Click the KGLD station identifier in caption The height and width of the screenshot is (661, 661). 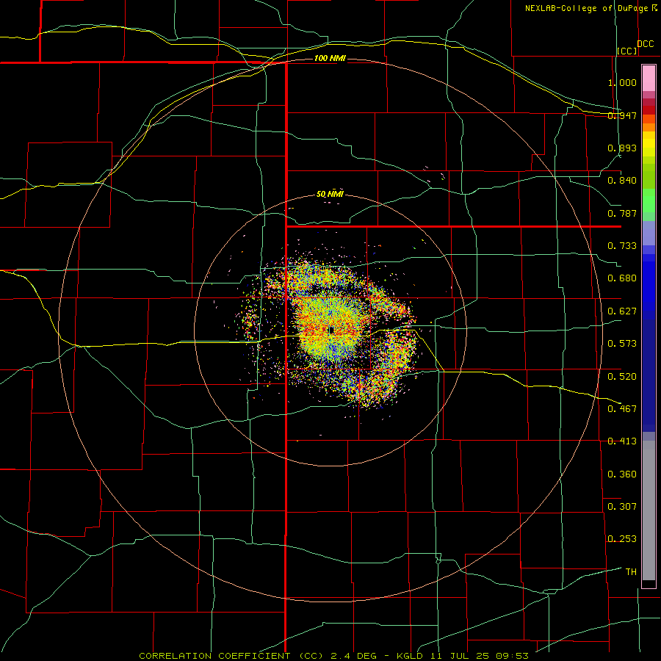pyautogui.click(x=410, y=656)
